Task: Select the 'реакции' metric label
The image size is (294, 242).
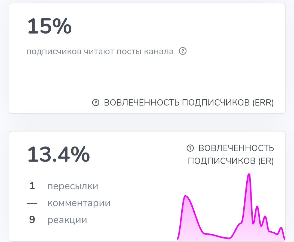Action: [67, 220]
